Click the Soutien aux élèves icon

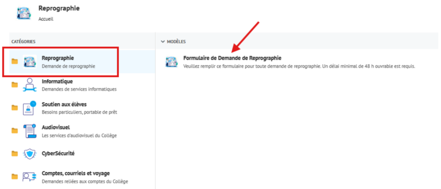(30, 108)
